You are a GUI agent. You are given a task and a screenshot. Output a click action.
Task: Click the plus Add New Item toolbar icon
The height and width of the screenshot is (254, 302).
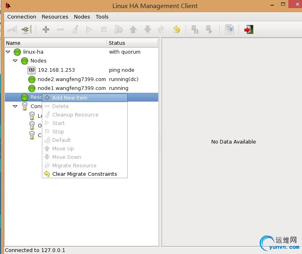point(46,29)
